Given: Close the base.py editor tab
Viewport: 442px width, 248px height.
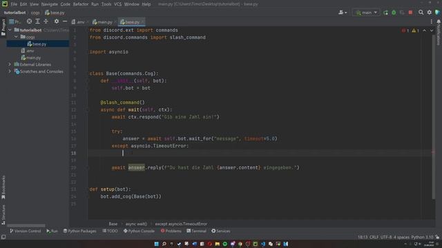Looking at the screenshot, I should 142,22.
